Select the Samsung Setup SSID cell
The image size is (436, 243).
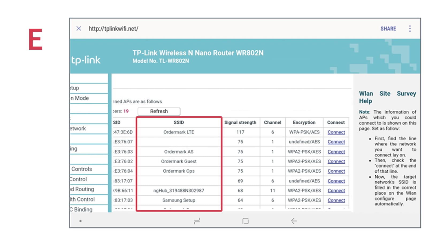pos(179,200)
